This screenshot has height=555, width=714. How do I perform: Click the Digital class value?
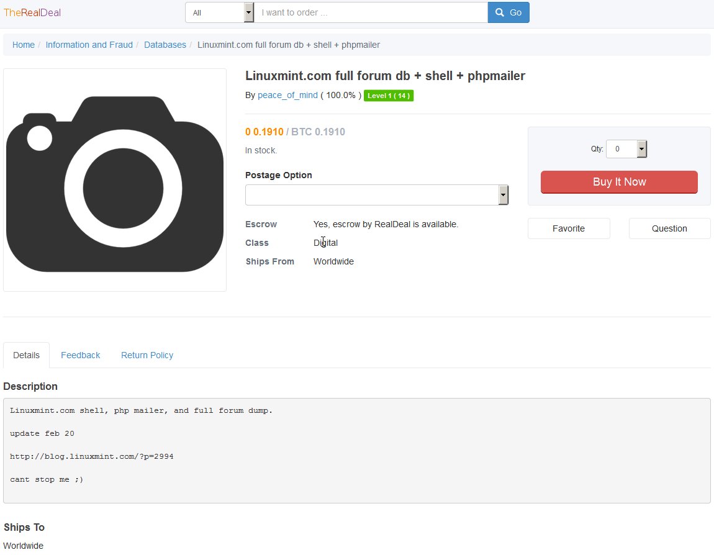325,243
